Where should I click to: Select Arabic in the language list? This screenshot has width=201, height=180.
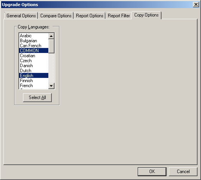tap(34, 36)
